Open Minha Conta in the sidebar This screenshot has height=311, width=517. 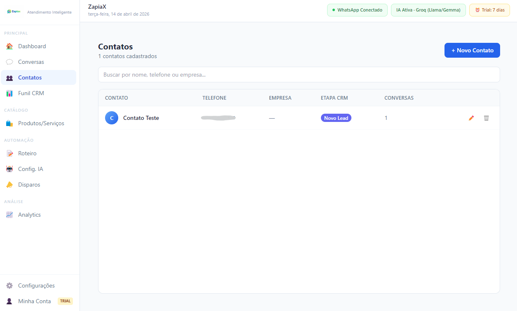click(34, 301)
